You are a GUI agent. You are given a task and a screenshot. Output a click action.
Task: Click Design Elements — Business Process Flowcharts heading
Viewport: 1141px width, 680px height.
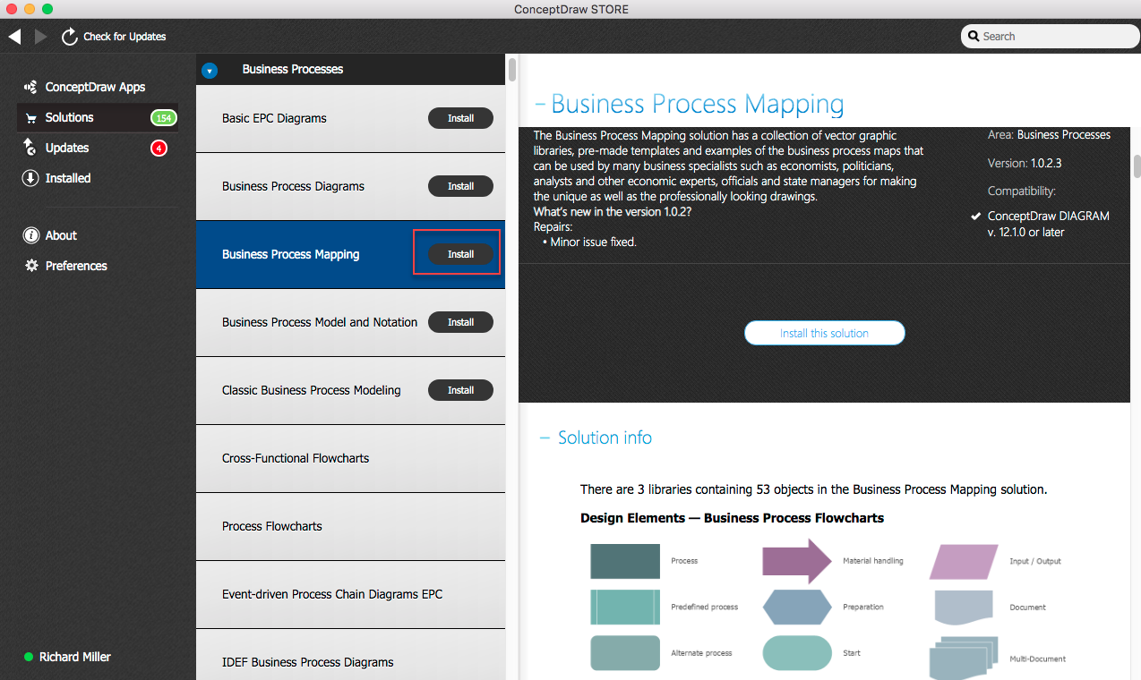pyautogui.click(x=732, y=518)
